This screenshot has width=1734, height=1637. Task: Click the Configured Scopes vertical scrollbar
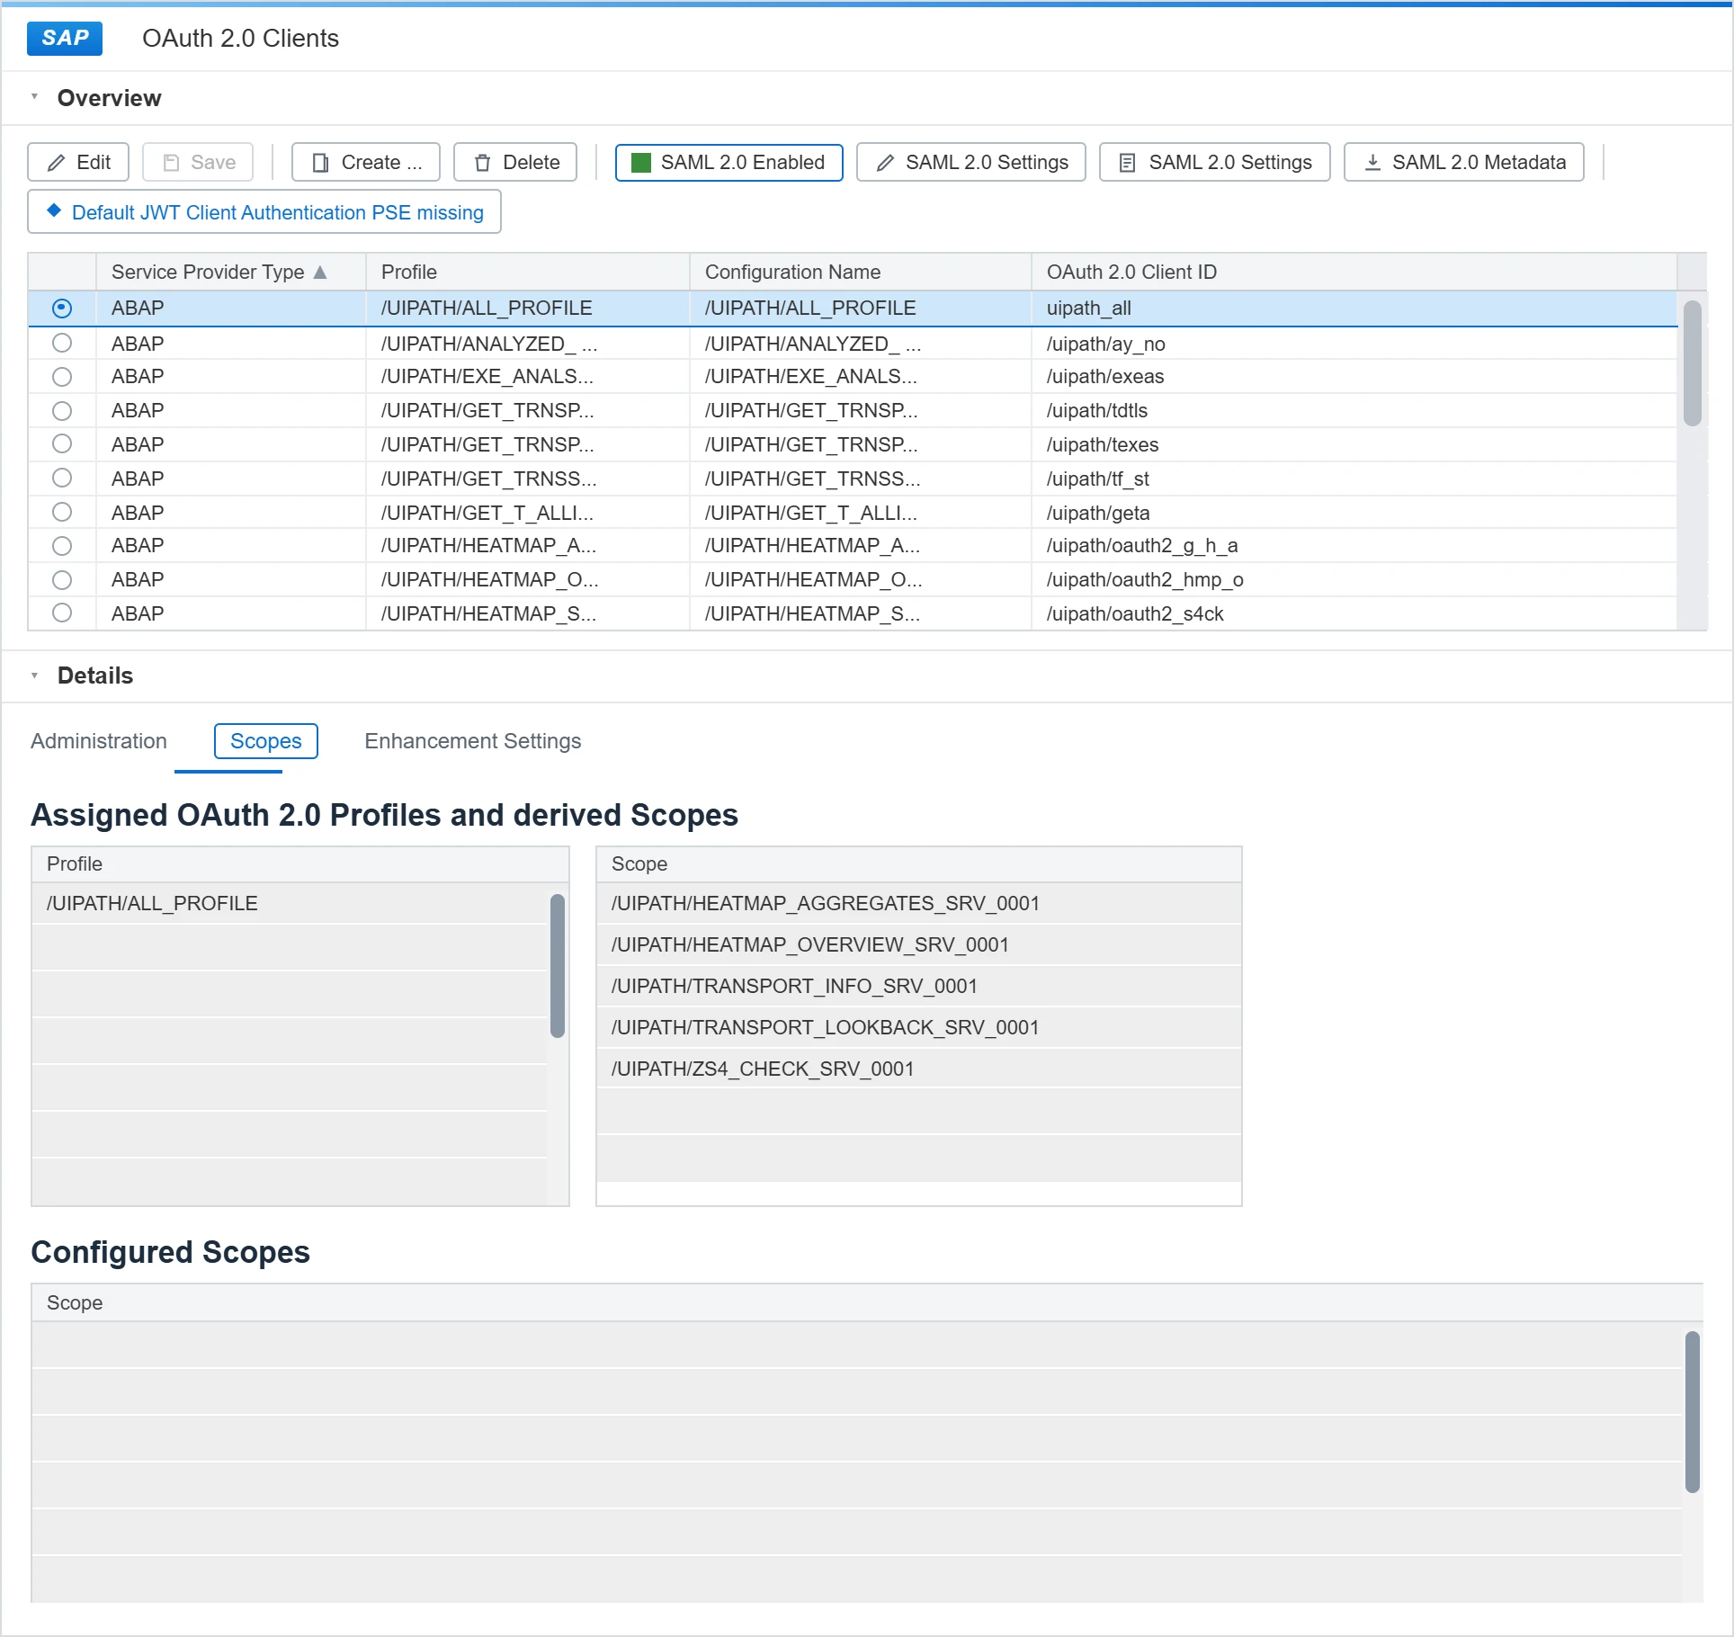pyautogui.click(x=1692, y=1412)
